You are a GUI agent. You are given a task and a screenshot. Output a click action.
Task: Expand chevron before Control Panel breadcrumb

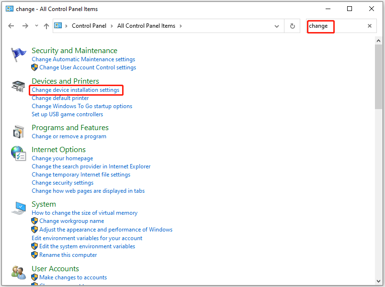[x=66, y=26]
